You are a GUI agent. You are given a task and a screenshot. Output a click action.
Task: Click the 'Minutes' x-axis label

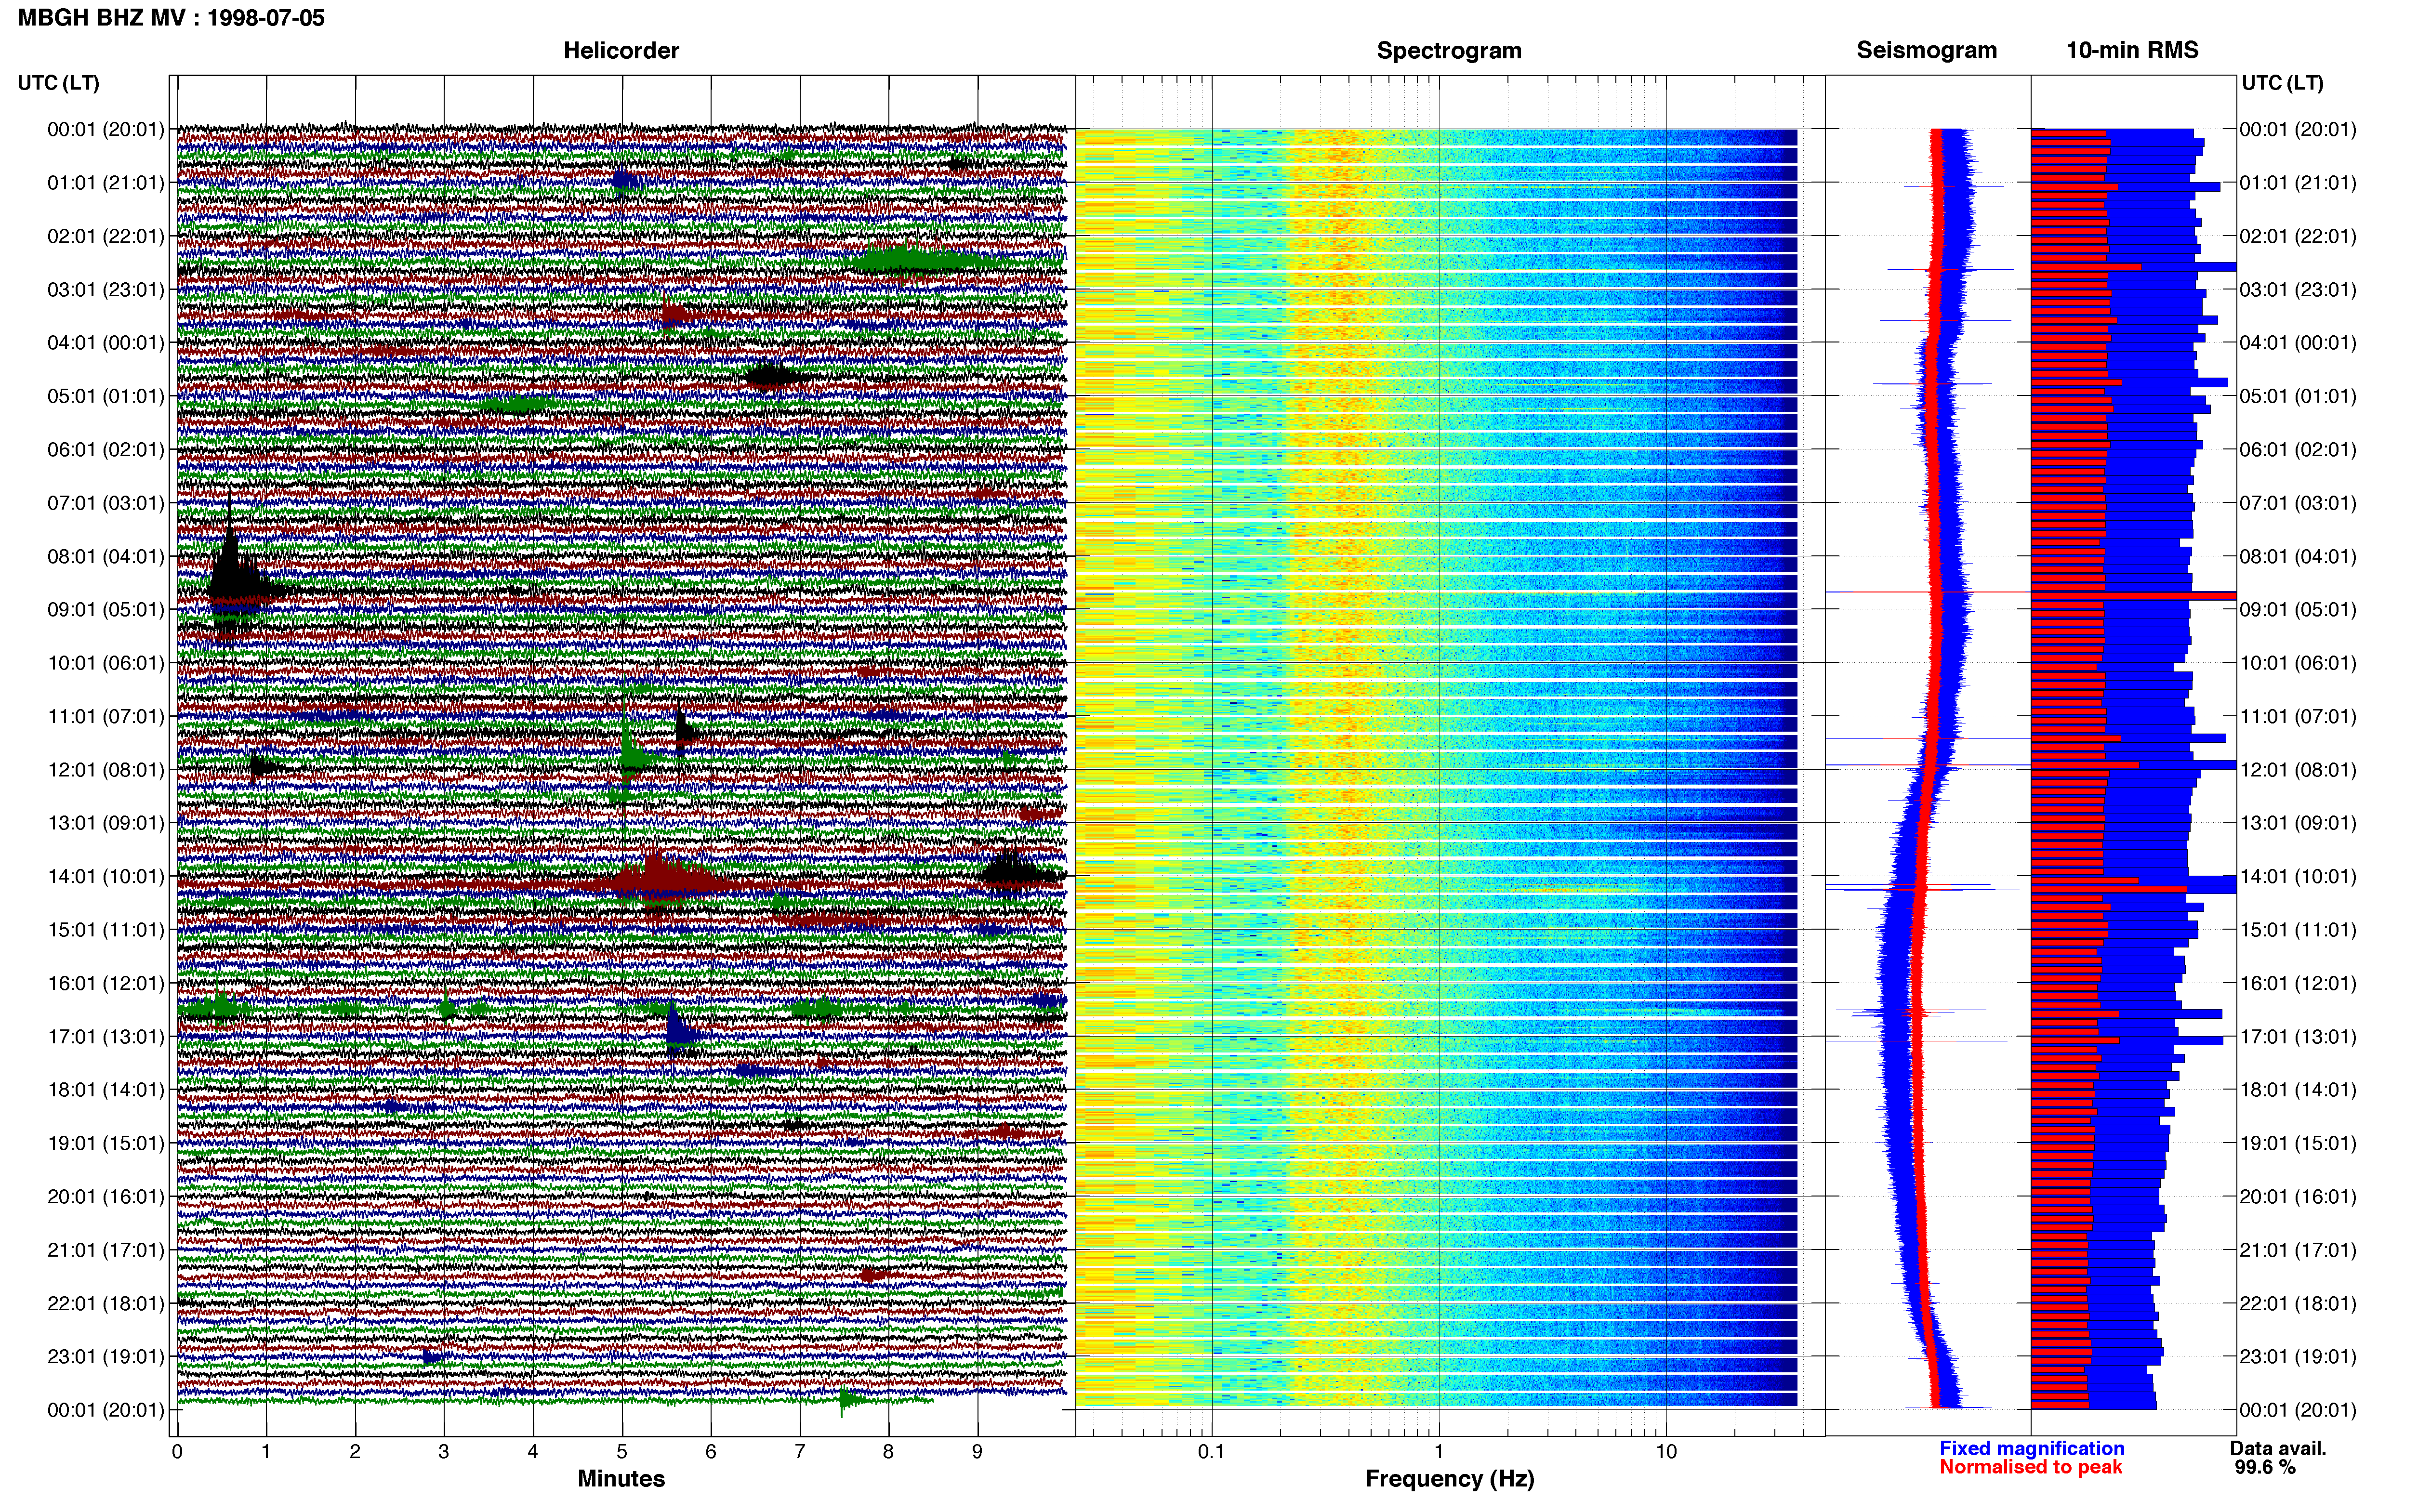point(621,1479)
